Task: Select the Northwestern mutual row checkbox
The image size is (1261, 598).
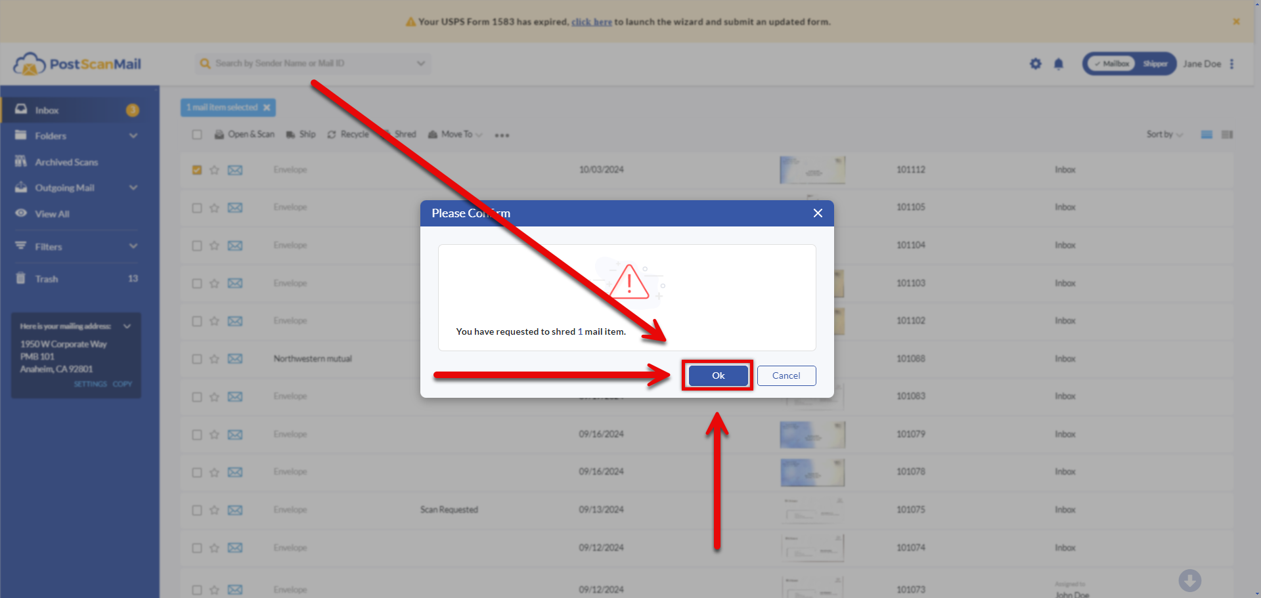Action: pyautogui.click(x=197, y=359)
